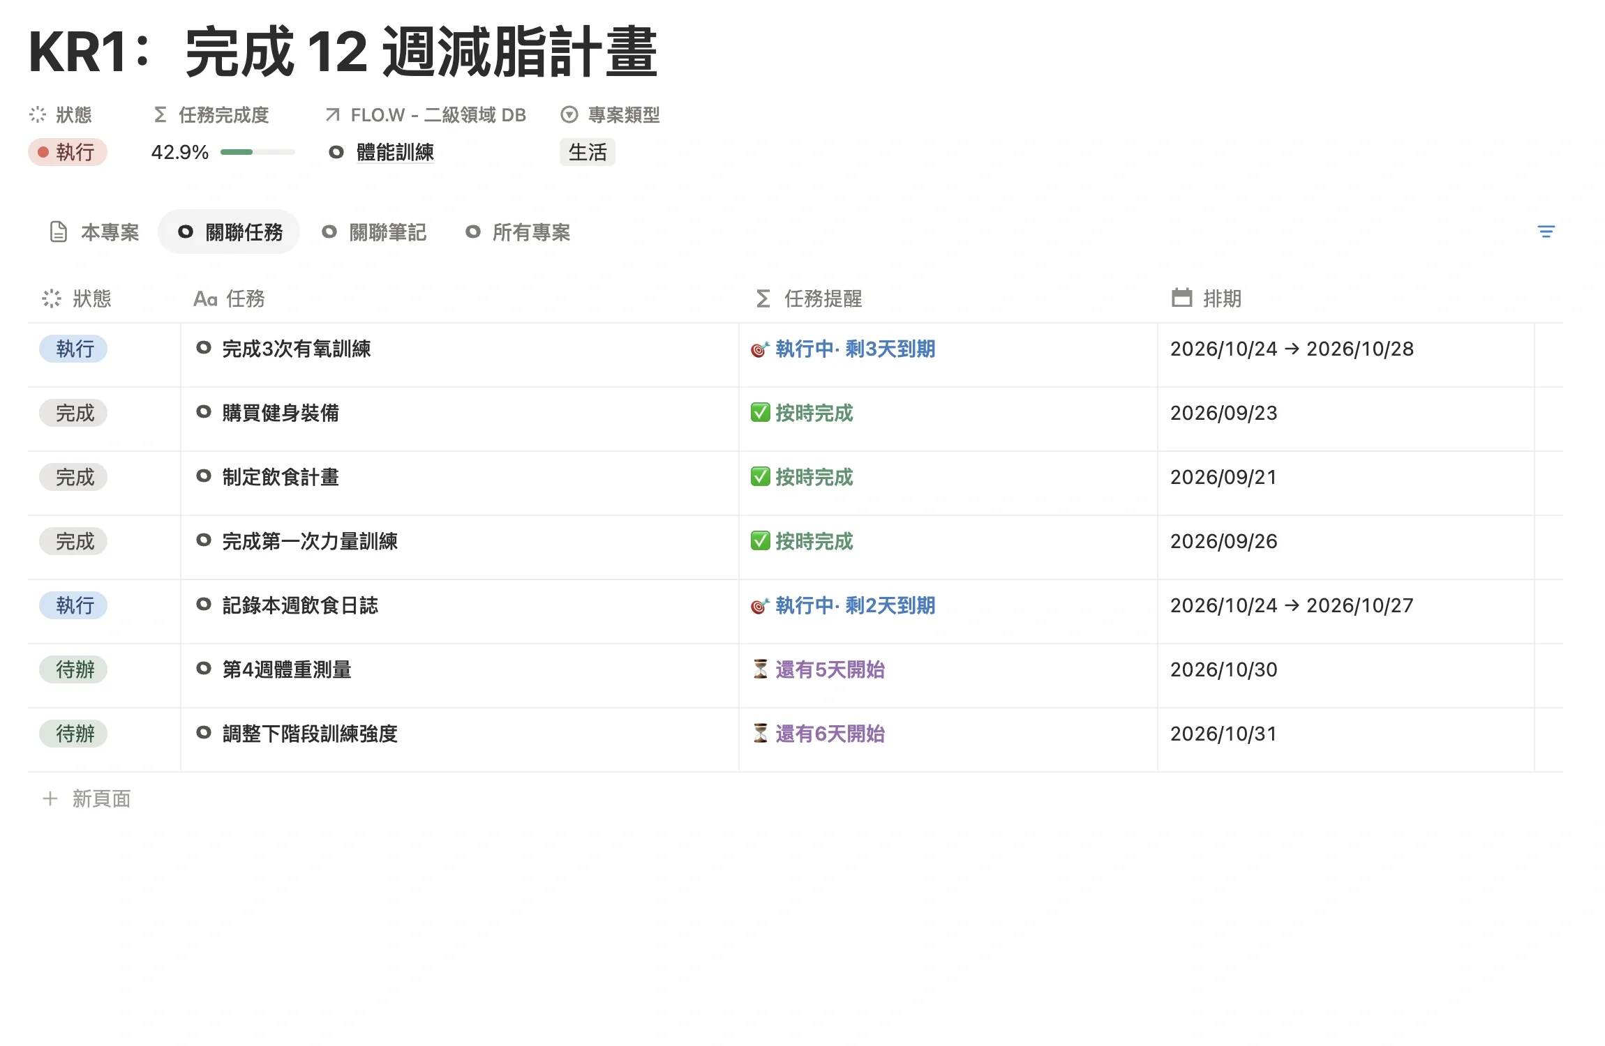This screenshot has height=1046, width=1605.
Task: Click page icon of 購買健身裝備 task
Action: (203, 411)
